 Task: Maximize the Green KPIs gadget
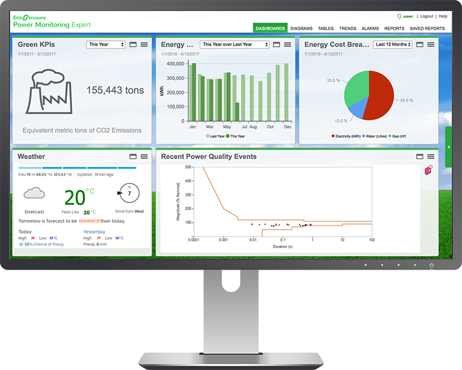click(133, 44)
